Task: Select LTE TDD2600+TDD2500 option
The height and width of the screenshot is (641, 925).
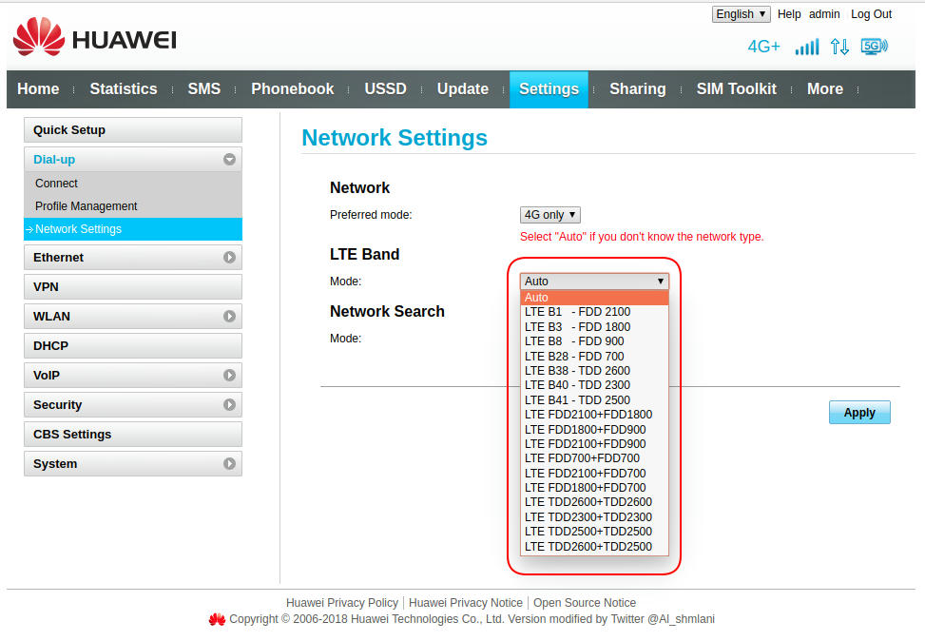Action: coord(594,547)
